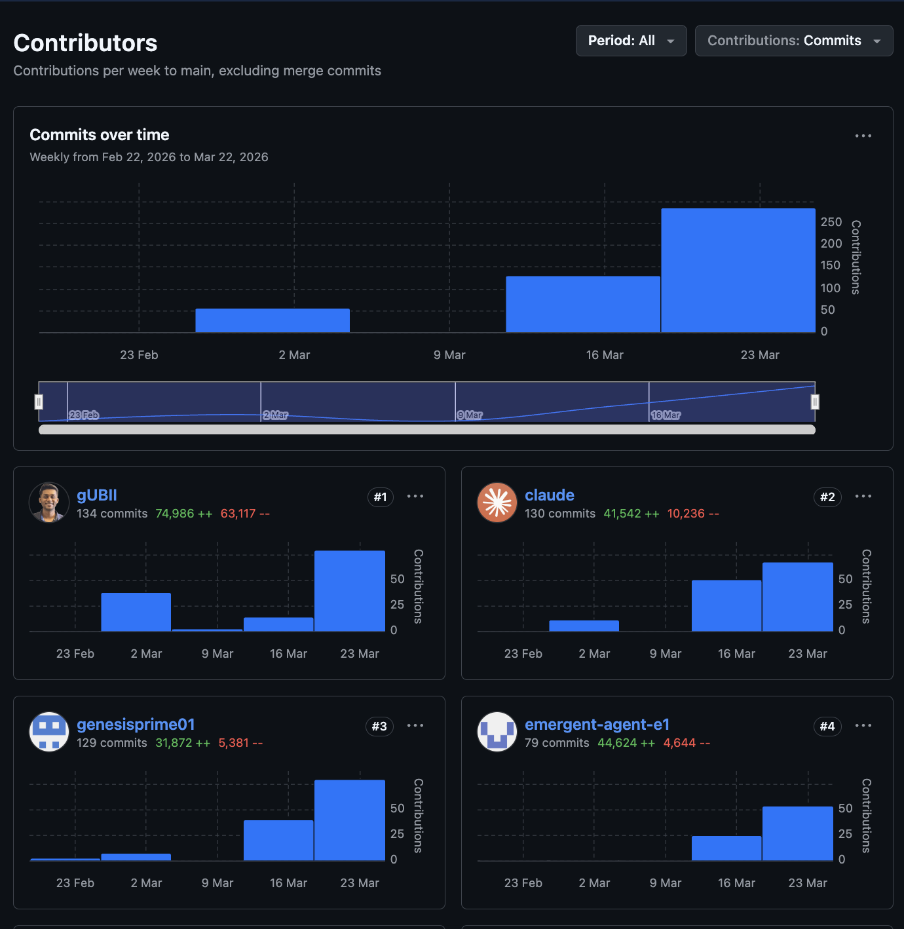Click genesisprime01's avatar image

tap(48, 732)
